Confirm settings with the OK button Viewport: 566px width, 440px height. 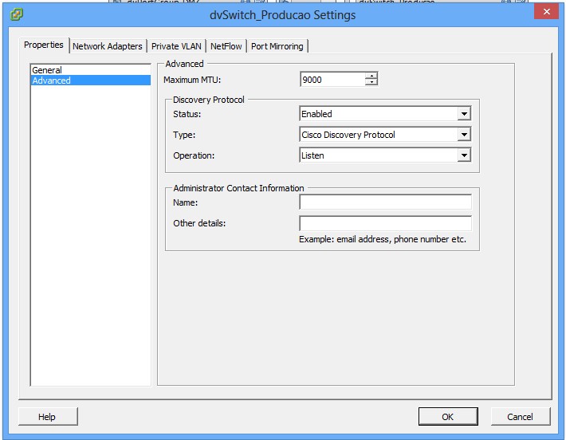(447, 416)
